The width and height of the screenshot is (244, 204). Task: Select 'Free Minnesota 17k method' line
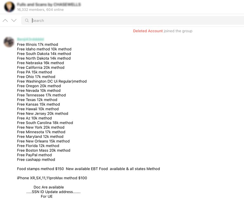pyautogui.click(x=41, y=132)
